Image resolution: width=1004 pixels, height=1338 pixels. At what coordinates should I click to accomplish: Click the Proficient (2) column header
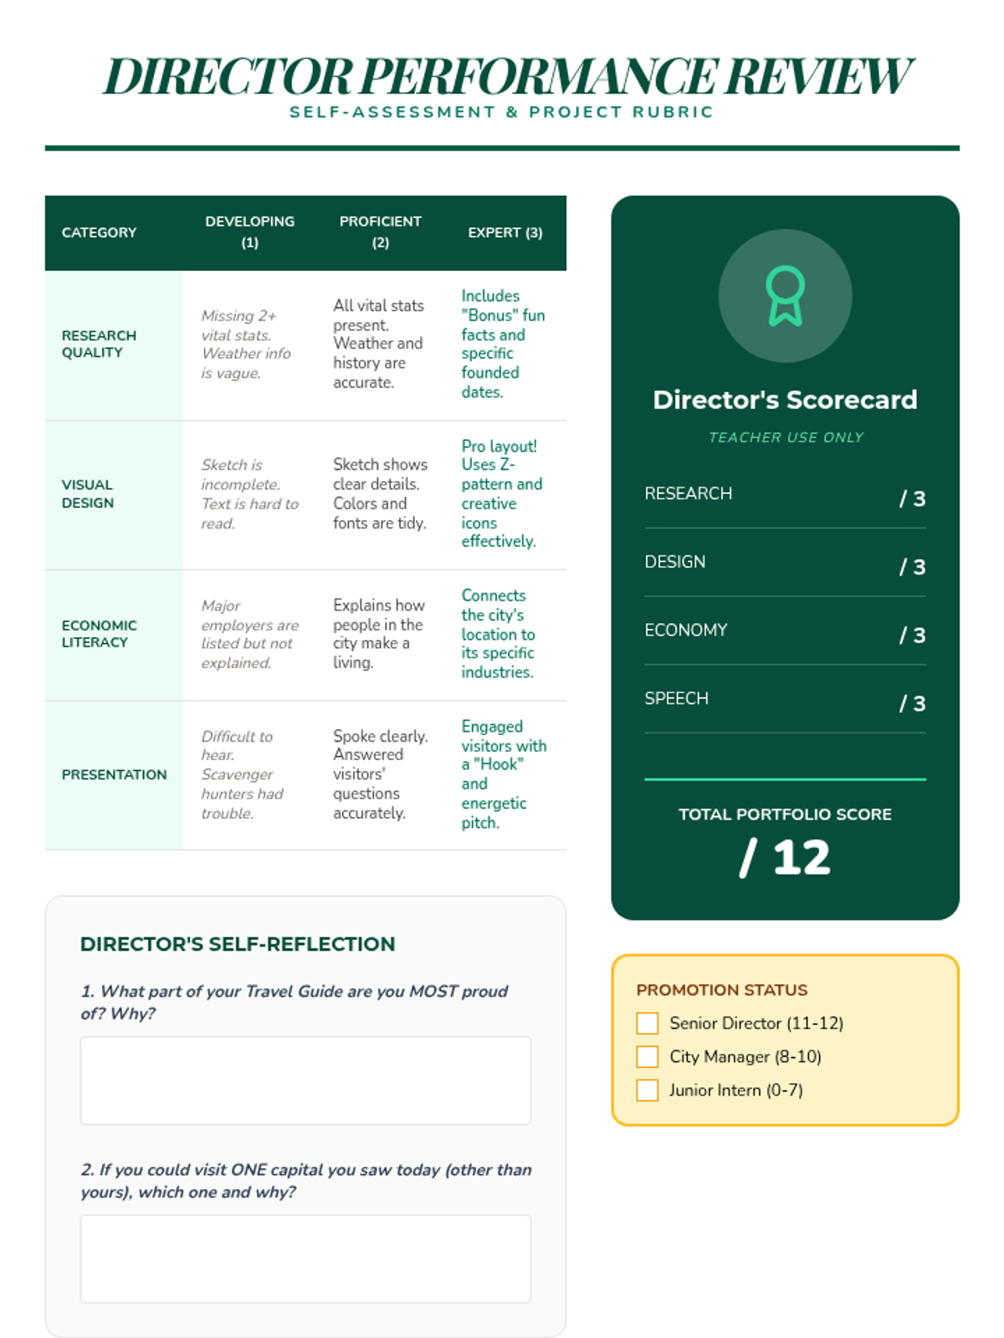point(380,232)
